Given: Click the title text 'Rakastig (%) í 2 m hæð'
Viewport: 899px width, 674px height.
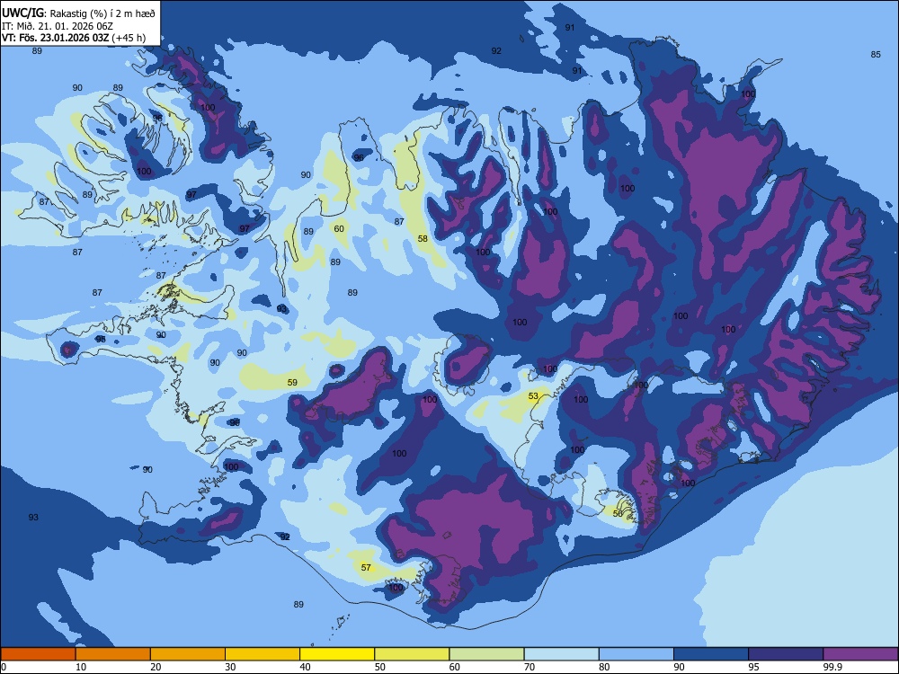Looking at the screenshot, I should click(102, 13).
